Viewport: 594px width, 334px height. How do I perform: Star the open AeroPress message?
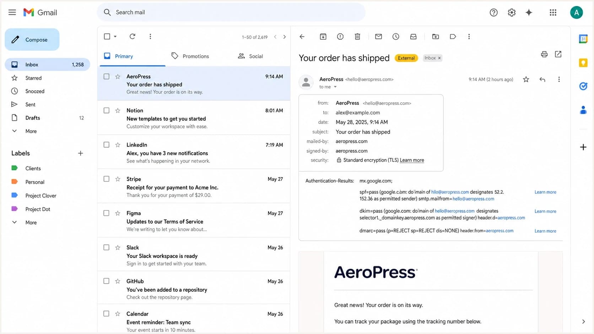point(526,80)
